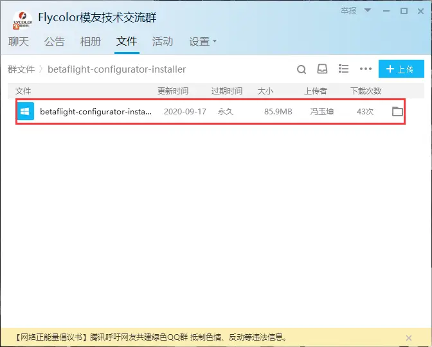Click the 永久 expiry cell

[226, 112]
